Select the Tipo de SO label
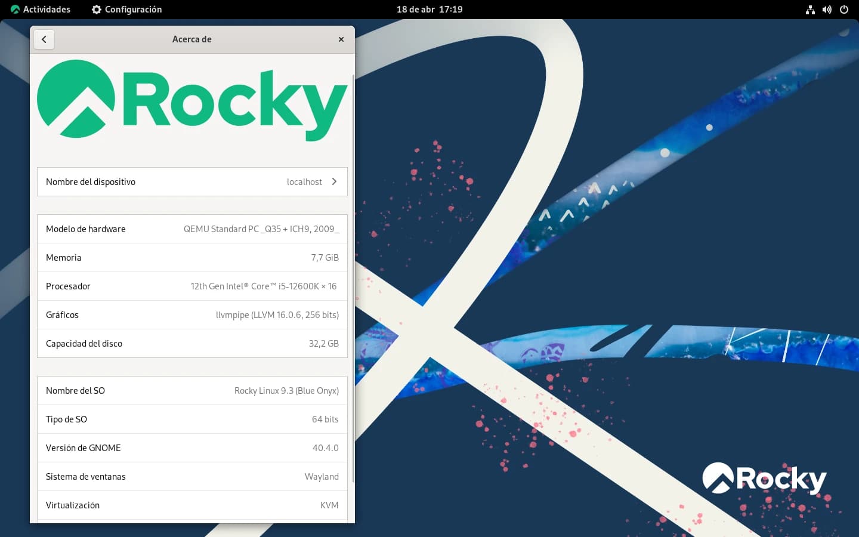This screenshot has width=859, height=537. click(67, 419)
